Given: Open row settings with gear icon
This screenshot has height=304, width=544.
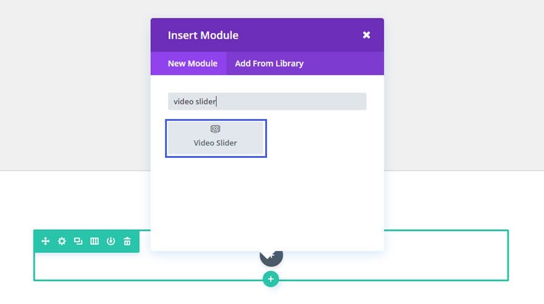Looking at the screenshot, I should tap(62, 241).
